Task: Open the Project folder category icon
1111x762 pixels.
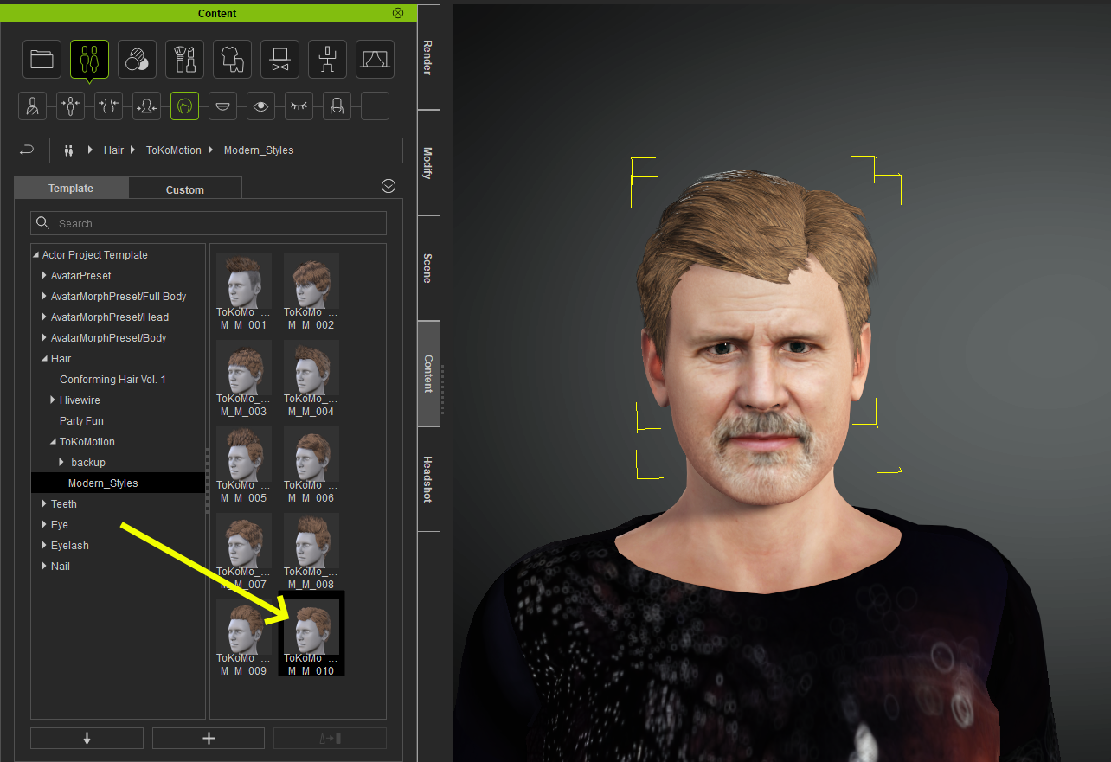Action: click(x=42, y=59)
